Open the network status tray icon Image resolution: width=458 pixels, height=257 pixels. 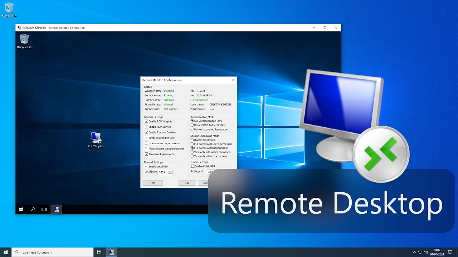(420, 252)
